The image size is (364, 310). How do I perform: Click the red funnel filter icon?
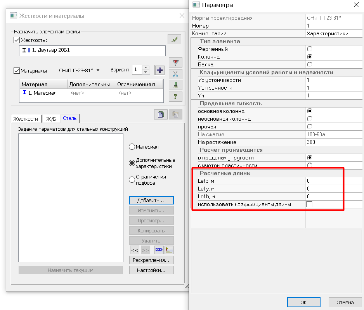coord(176,62)
